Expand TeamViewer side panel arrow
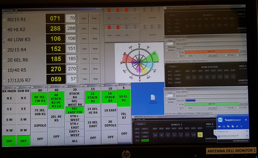 tap(215, 132)
